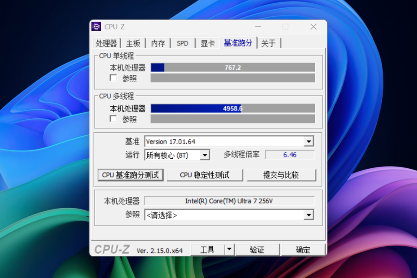The height and width of the screenshot is (278, 417).
Task: Click multi-thread score bar showing 4958.6
Action: point(233,108)
